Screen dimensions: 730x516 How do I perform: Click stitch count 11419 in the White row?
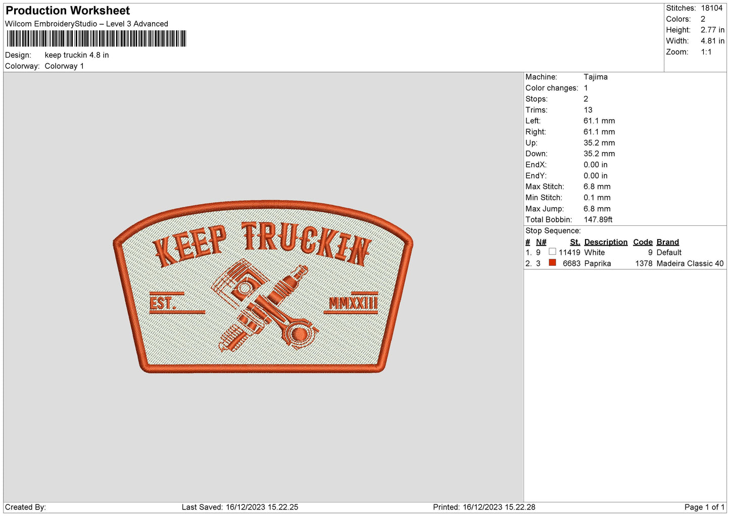coord(569,252)
